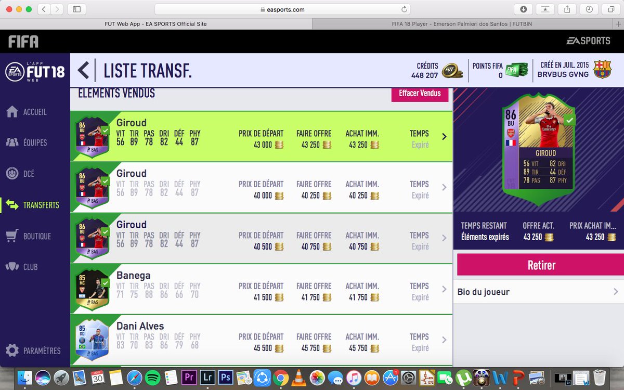The image size is (624, 390).
Task: Click the Banega player name
Action: coord(134,275)
